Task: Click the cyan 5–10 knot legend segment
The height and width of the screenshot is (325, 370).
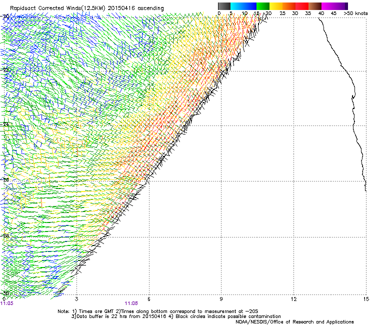Action: click(x=237, y=6)
